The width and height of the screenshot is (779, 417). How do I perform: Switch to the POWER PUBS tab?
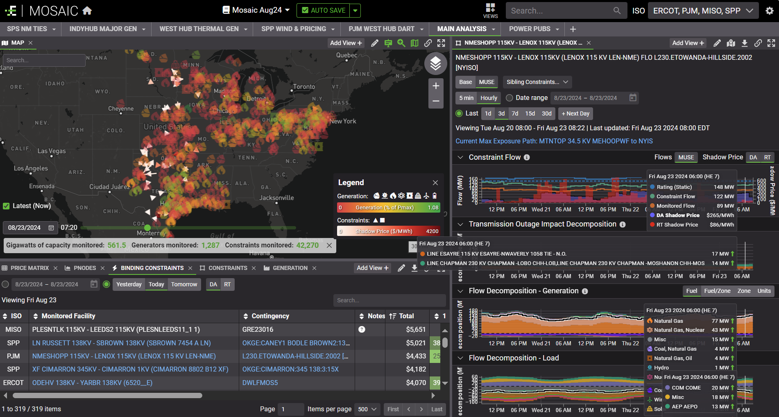(x=529, y=29)
